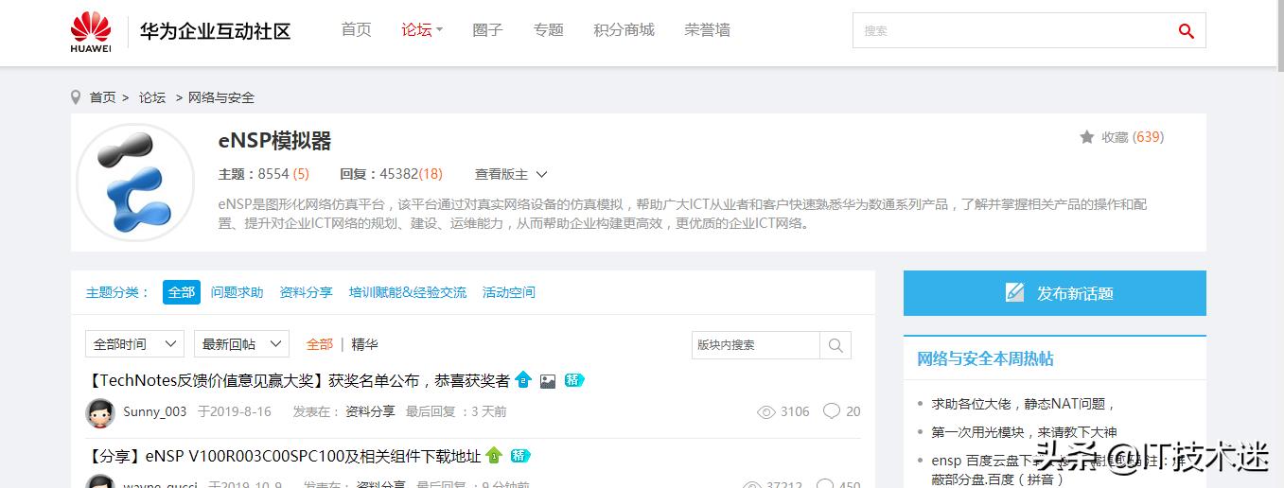Open the TechNotes反馈价值意见赢大奖 post title
The height and width of the screenshot is (488, 1284).
pos(298,380)
